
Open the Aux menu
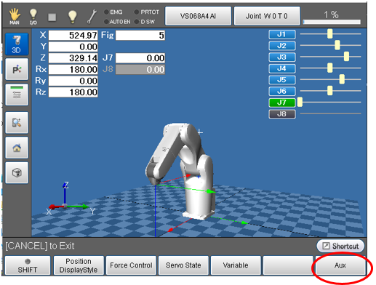tap(340, 265)
